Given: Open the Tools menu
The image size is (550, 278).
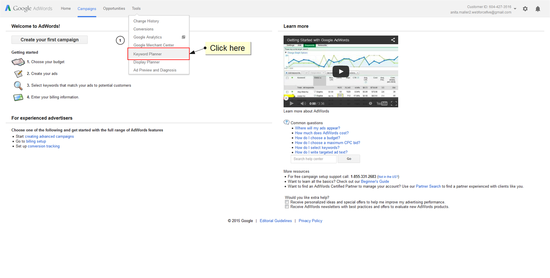Looking at the screenshot, I should pos(136,9).
